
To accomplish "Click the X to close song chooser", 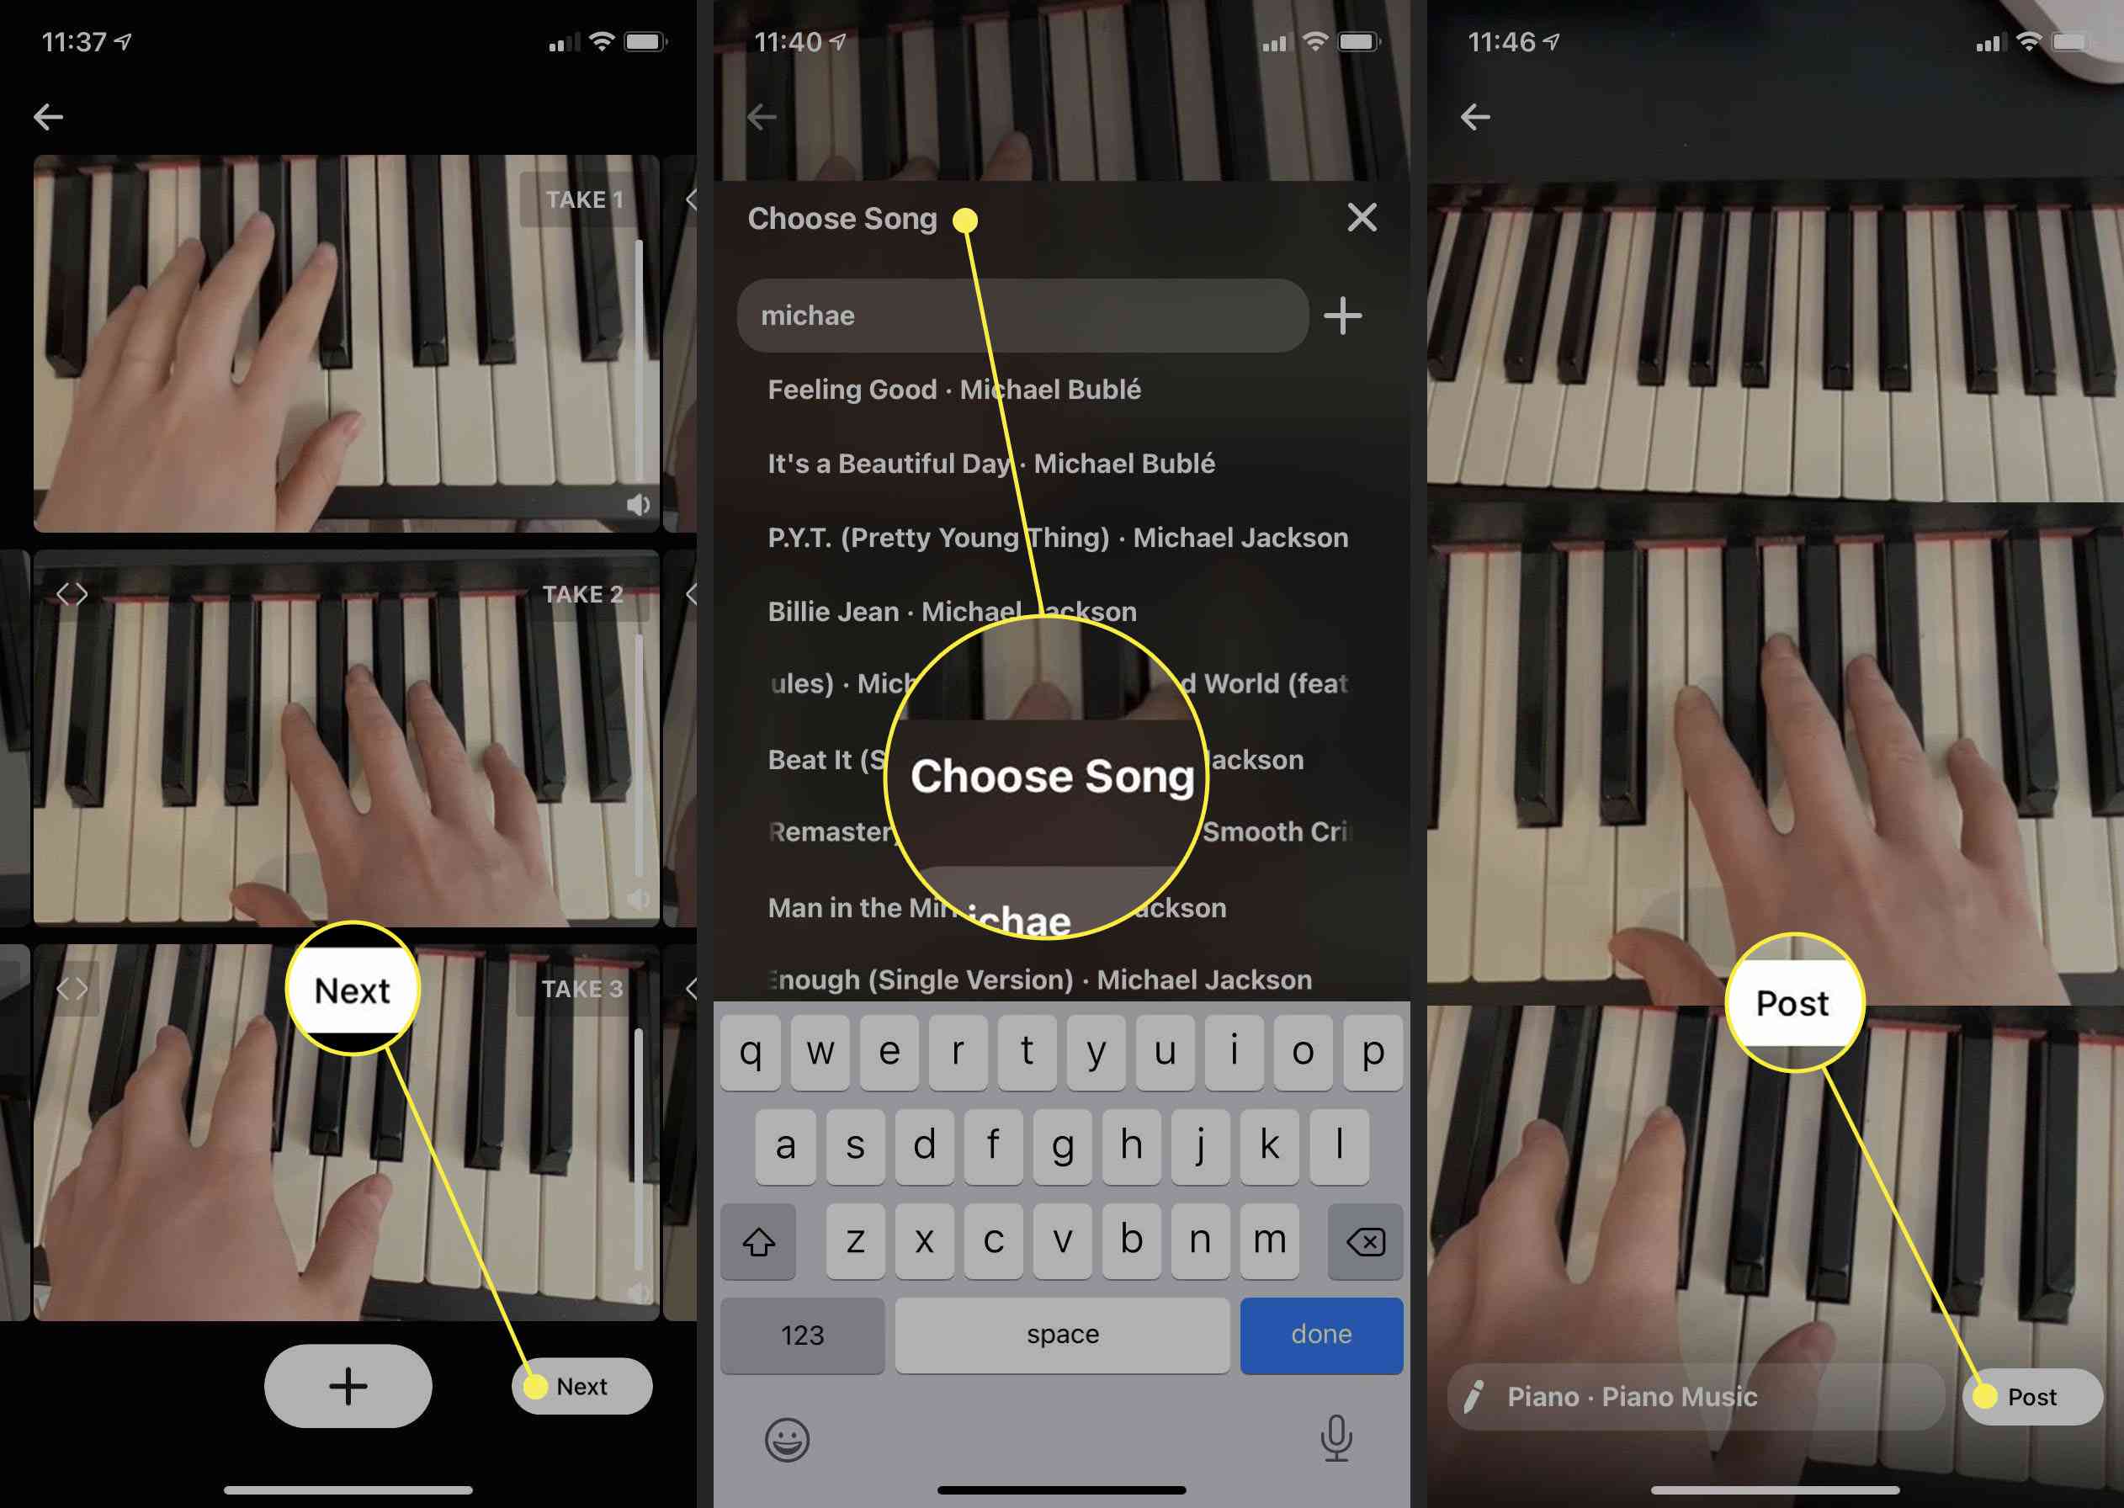I will pyautogui.click(x=1364, y=217).
